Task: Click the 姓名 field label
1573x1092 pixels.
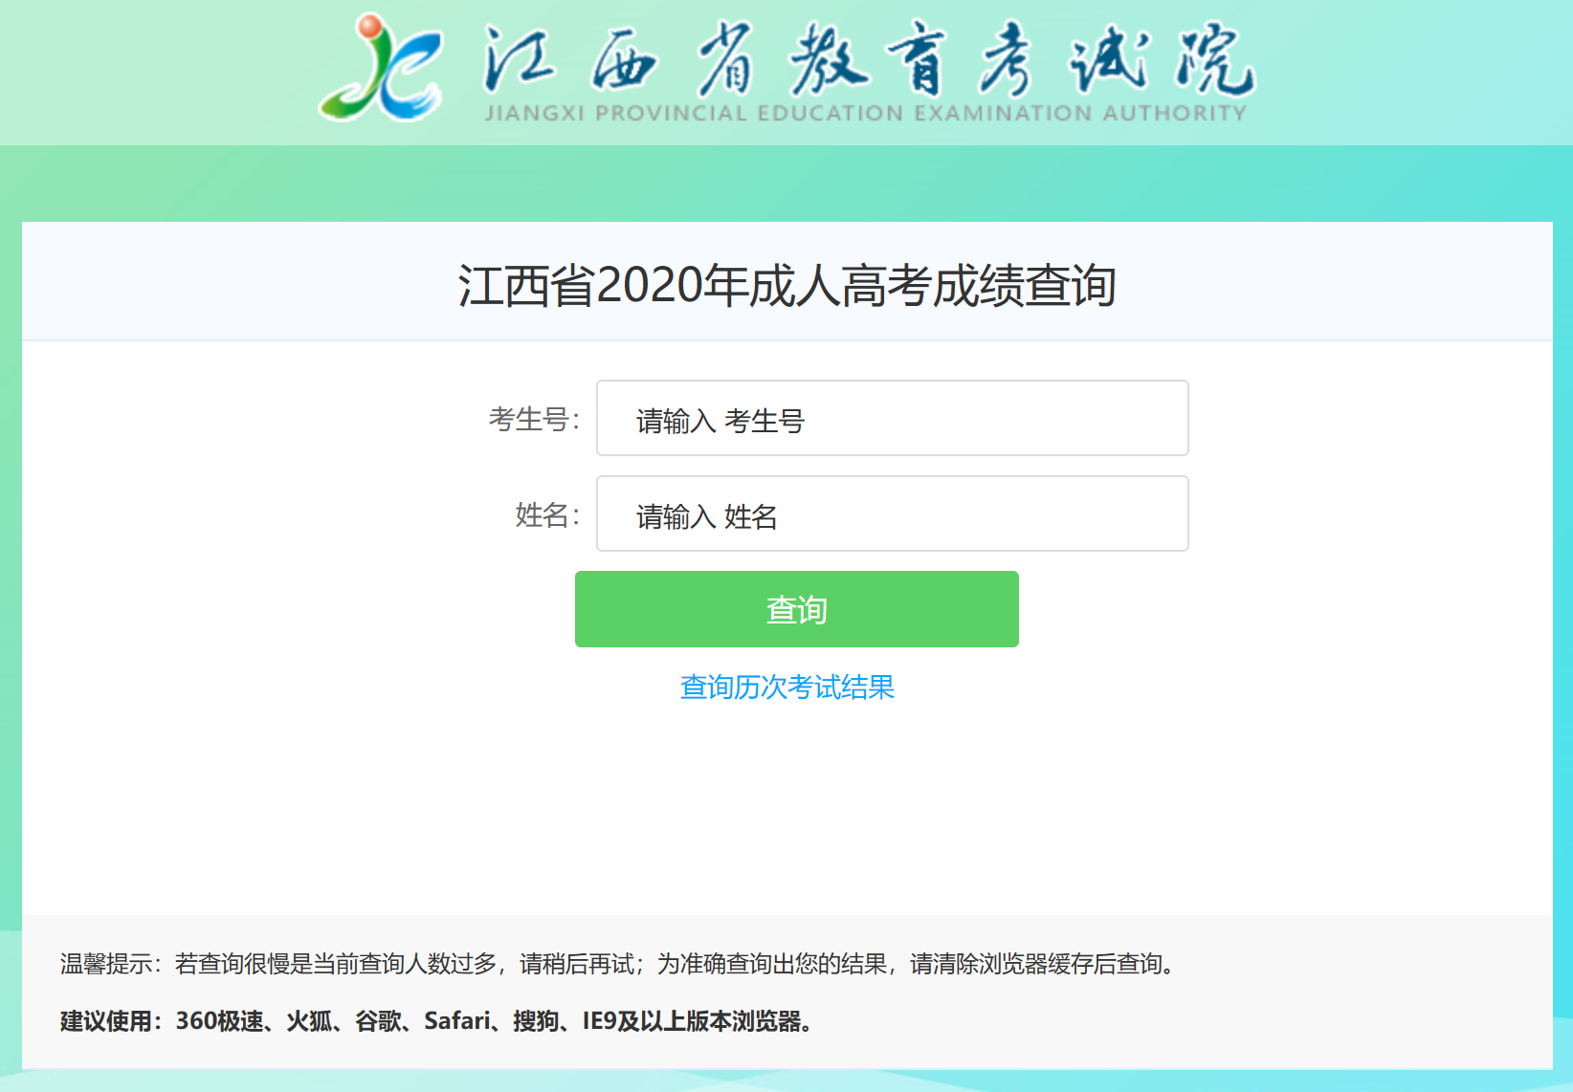Action: click(x=546, y=514)
